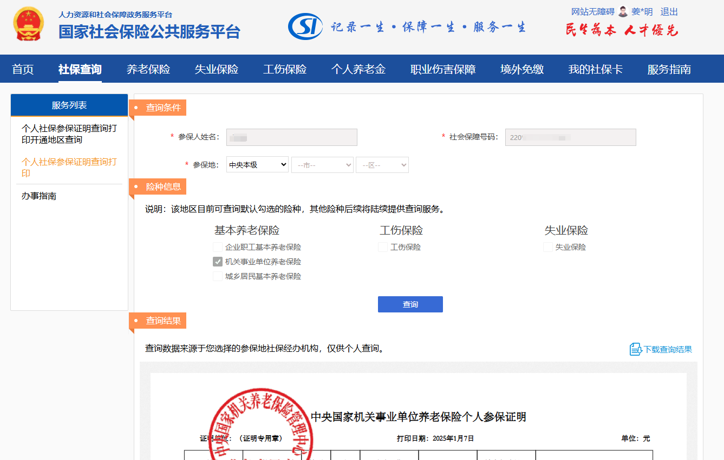Click the 退出 logout link

pyautogui.click(x=669, y=12)
